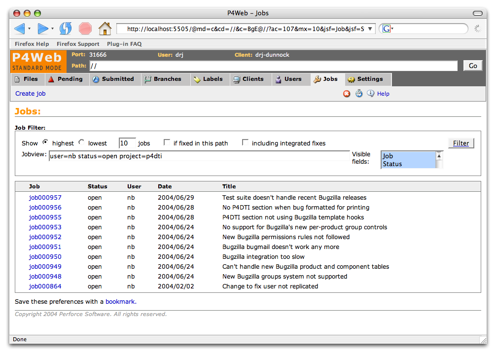Click the stopwatch icon beside Help
This screenshot has height=355, width=496.
coord(359,94)
